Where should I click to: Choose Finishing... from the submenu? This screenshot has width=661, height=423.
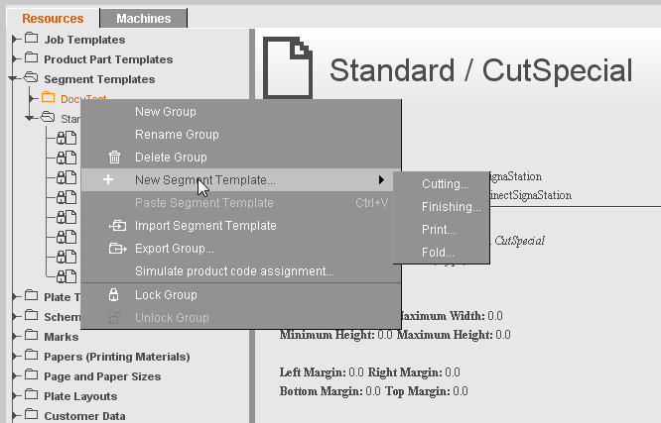coord(451,207)
